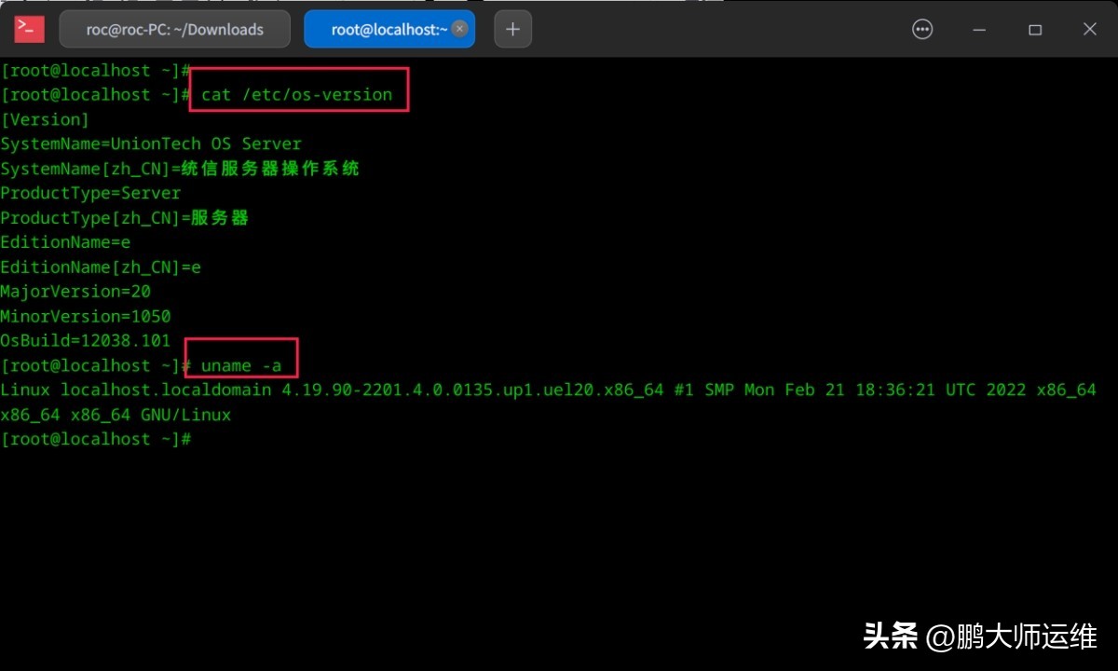Click the highlighted cat /etc/os-version command
Screen dimensions: 1118x671
pyautogui.click(x=298, y=94)
